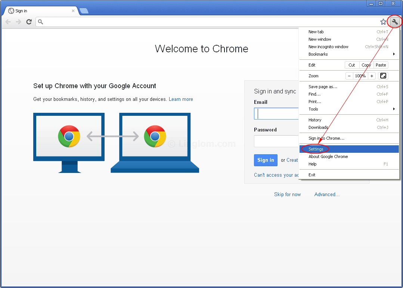Screen dimensions: 403x288
Task: Click the wrench menu icon
Action: 394,22
